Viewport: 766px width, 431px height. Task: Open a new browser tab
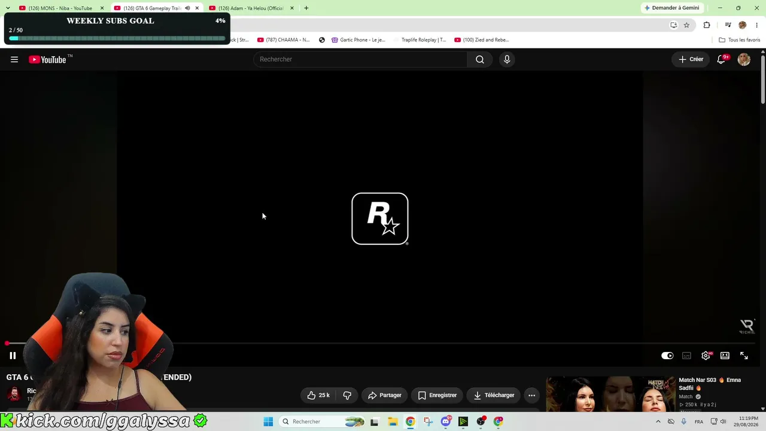[306, 8]
